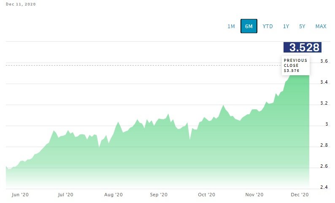
Task: Show the 1Y price history
Action: 286,26
